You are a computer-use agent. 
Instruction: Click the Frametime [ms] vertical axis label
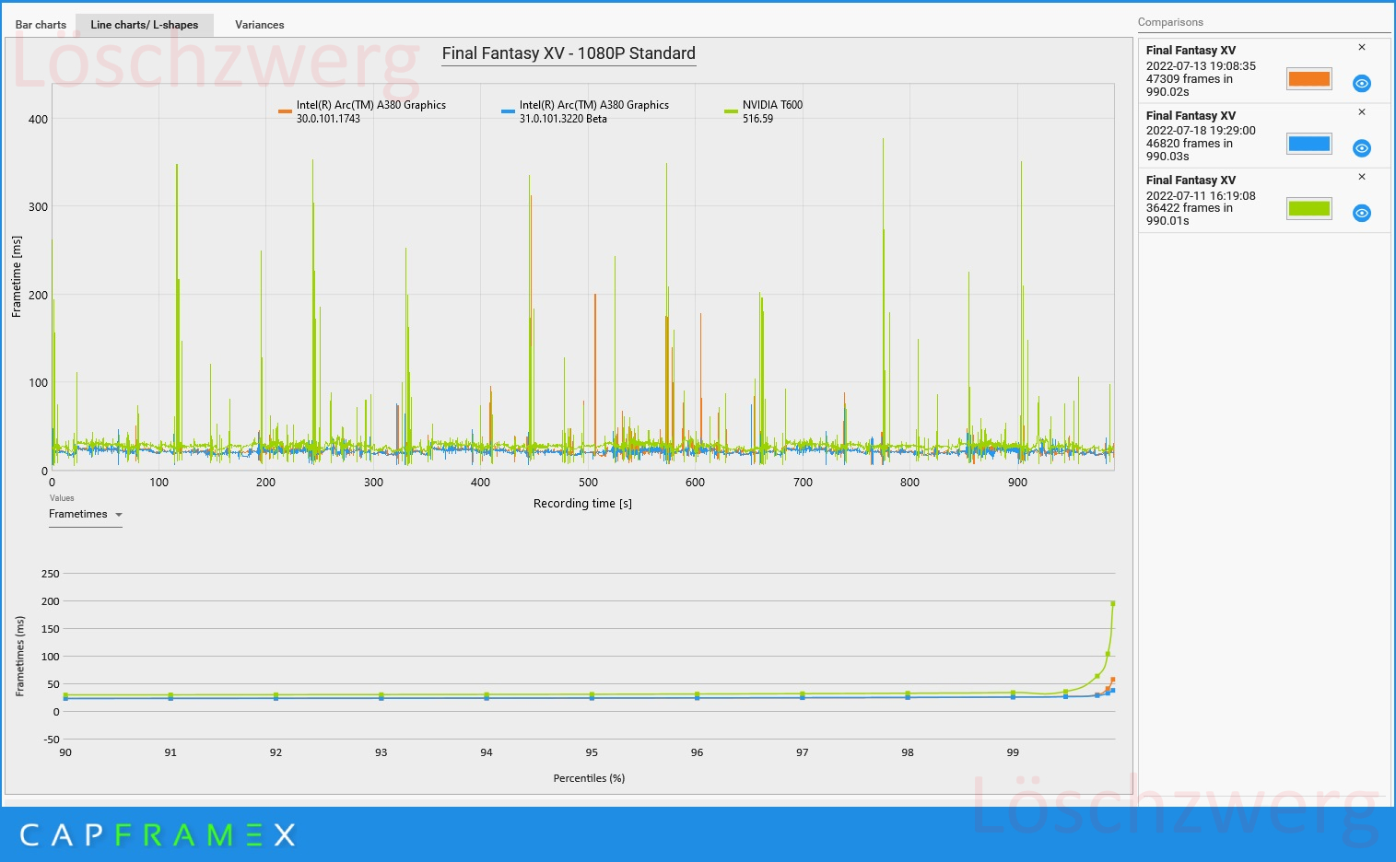(x=17, y=276)
